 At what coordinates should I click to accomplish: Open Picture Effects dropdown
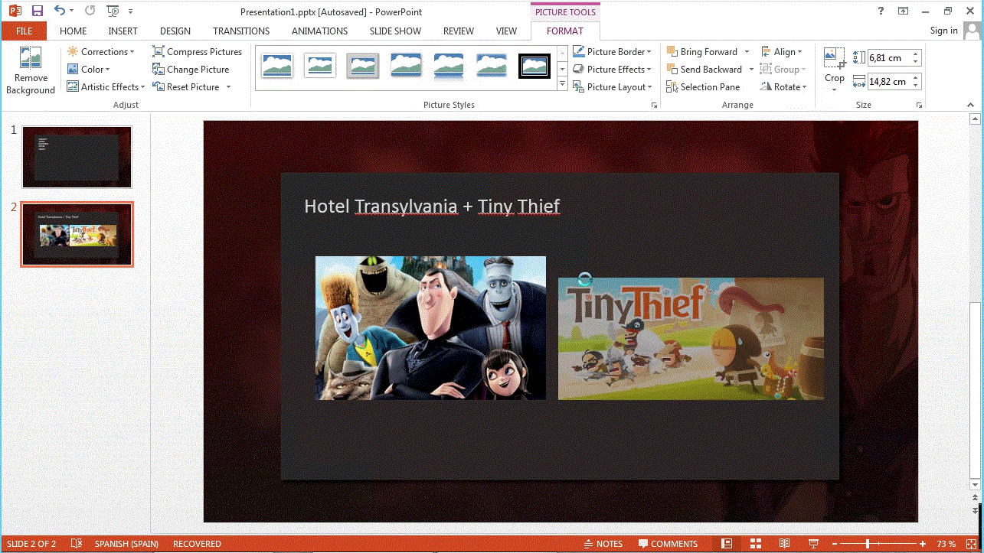[x=612, y=70]
